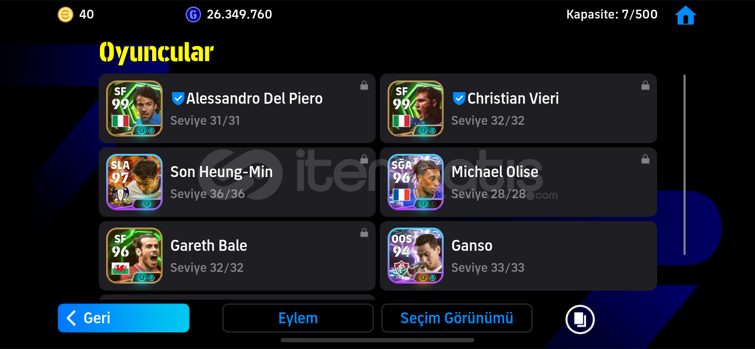755x349 pixels.
Task: Tap the round copy icon by Seçim Görünümü
Action: coord(580,319)
